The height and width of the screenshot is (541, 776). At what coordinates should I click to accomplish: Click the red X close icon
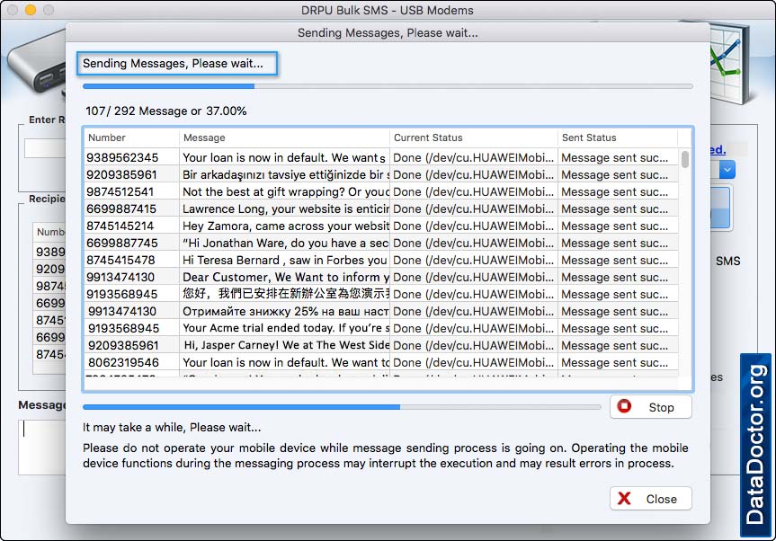point(624,499)
